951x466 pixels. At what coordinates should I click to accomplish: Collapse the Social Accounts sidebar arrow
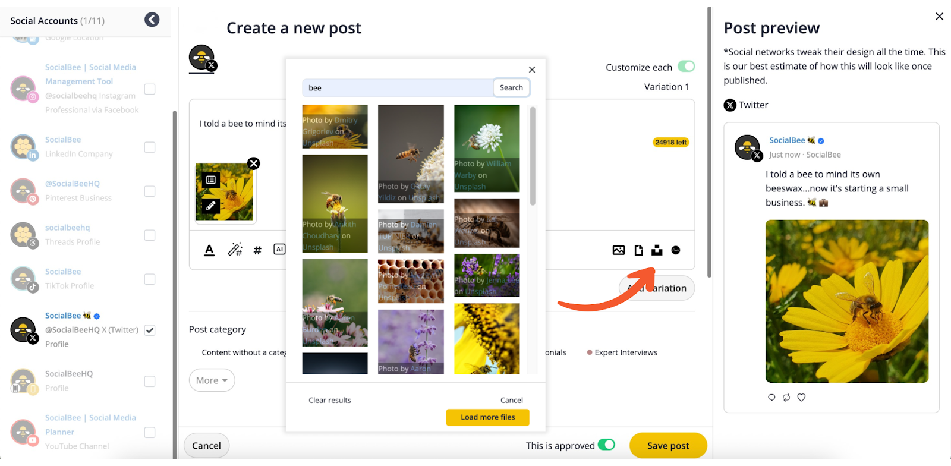pos(152,20)
